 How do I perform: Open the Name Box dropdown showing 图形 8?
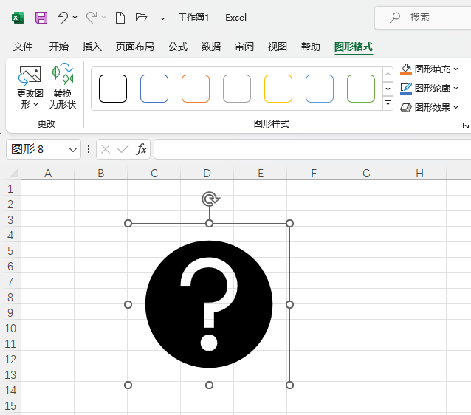(72, 150)
